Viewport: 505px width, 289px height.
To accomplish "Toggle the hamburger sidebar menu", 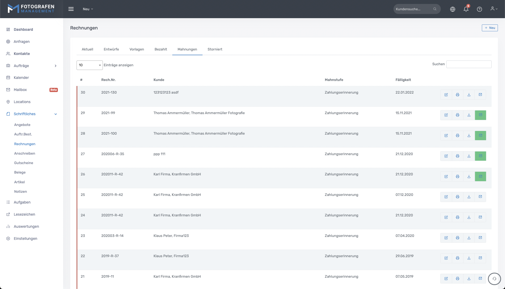I will [71, 9].
